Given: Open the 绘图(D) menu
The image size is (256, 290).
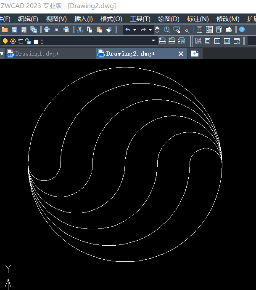Looking at the screenshot, I should click(x=168, y=19).
